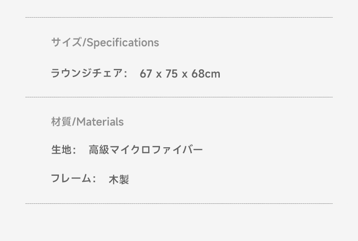Click the divider line below the フレーム row
This screenshot has width=358, height=241.
coord(179,203)
